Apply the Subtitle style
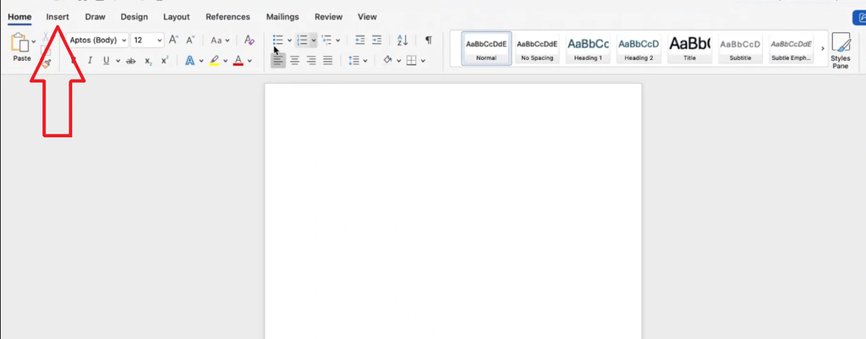This screenshot has width=866, height=339. click(740, 48)
